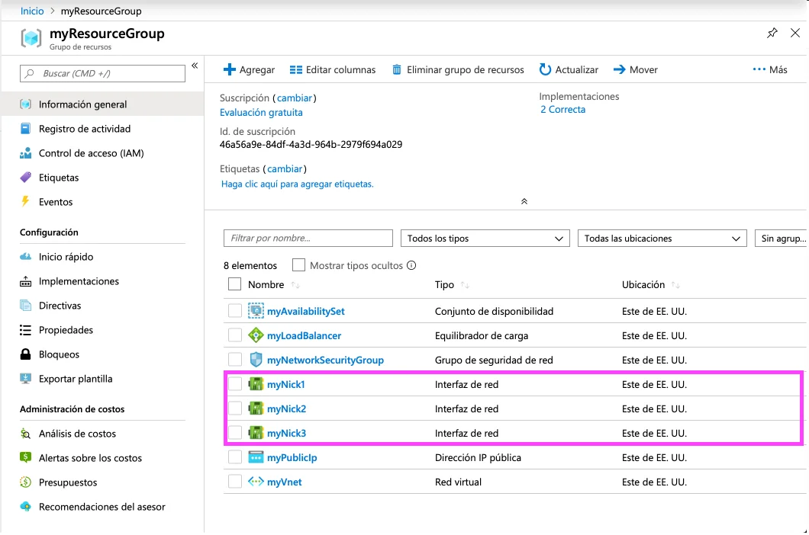The image size is (809, 535).
Task: Select the myNick1 row checkbox
Action: (235, 384)
